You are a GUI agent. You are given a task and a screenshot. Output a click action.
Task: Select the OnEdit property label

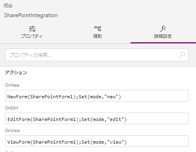(x=12, y=108)
